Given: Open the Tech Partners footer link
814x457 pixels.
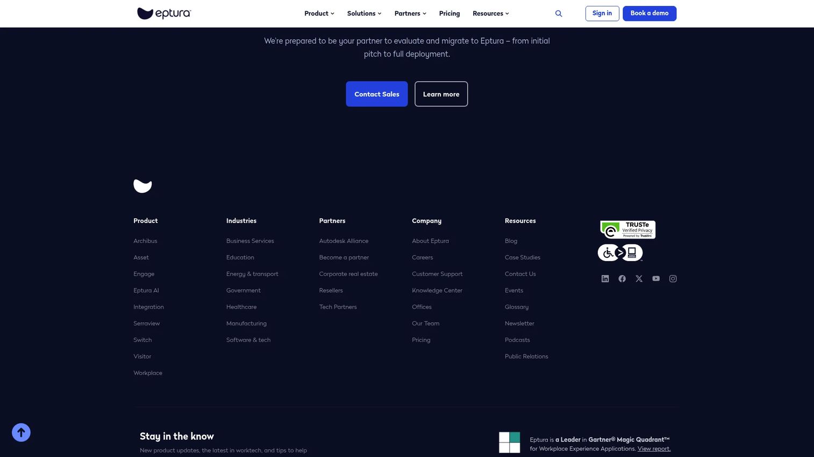Looking at the screenshot, I should (338, 307).
